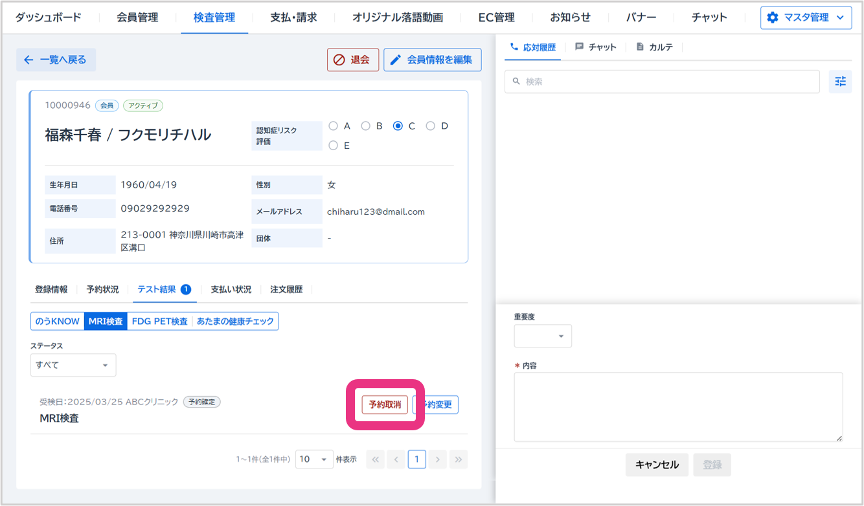Click the filter settings icon beside search
Screen dimensions: 864x506
(x=840, y=82)
